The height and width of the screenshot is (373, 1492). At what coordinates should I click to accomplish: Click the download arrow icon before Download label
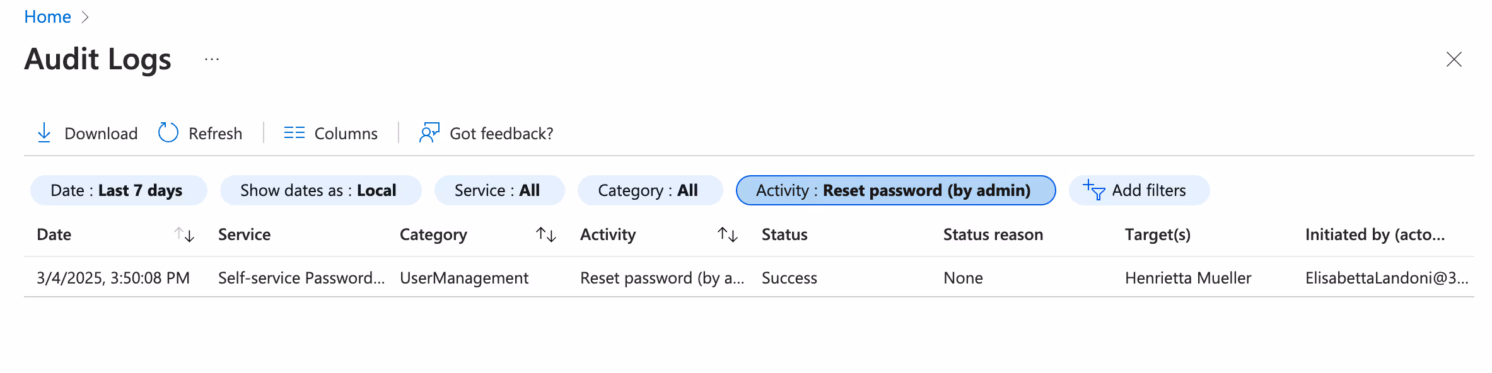(x=44, y=133)
